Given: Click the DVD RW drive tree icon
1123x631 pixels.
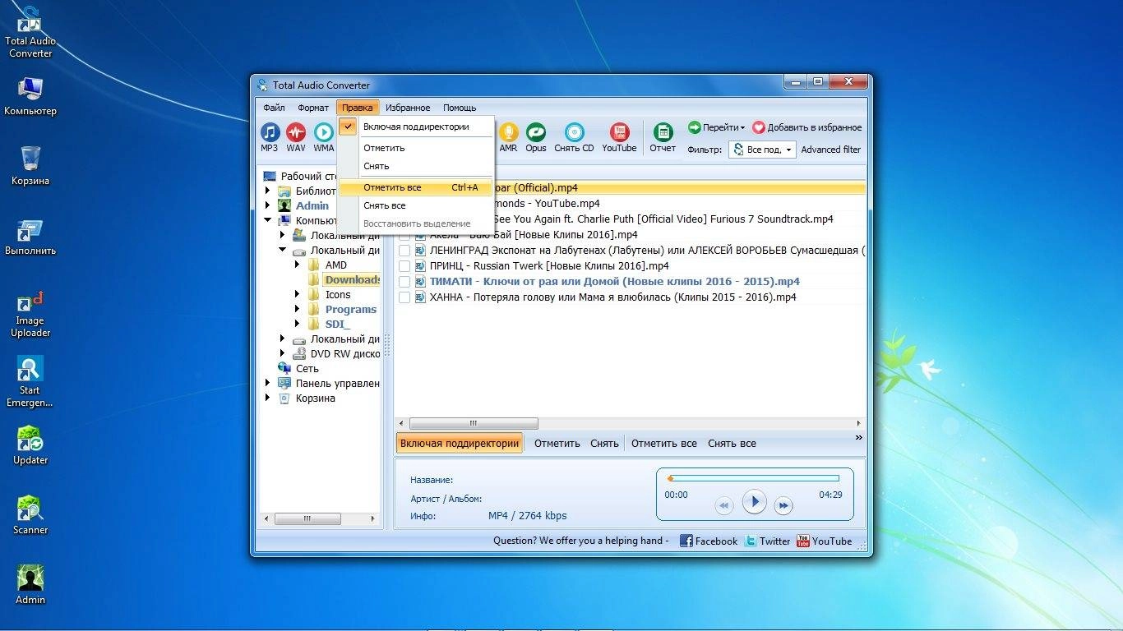Looking at the screenshot, I should 299,353.
